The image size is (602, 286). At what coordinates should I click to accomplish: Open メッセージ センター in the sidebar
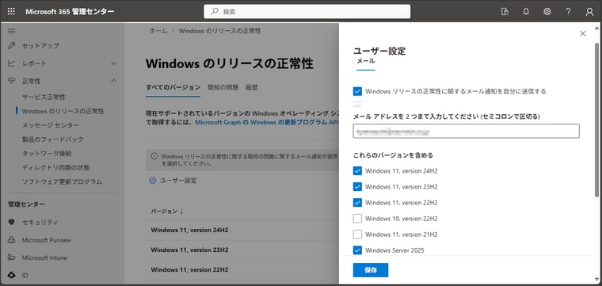pos(51,125)
